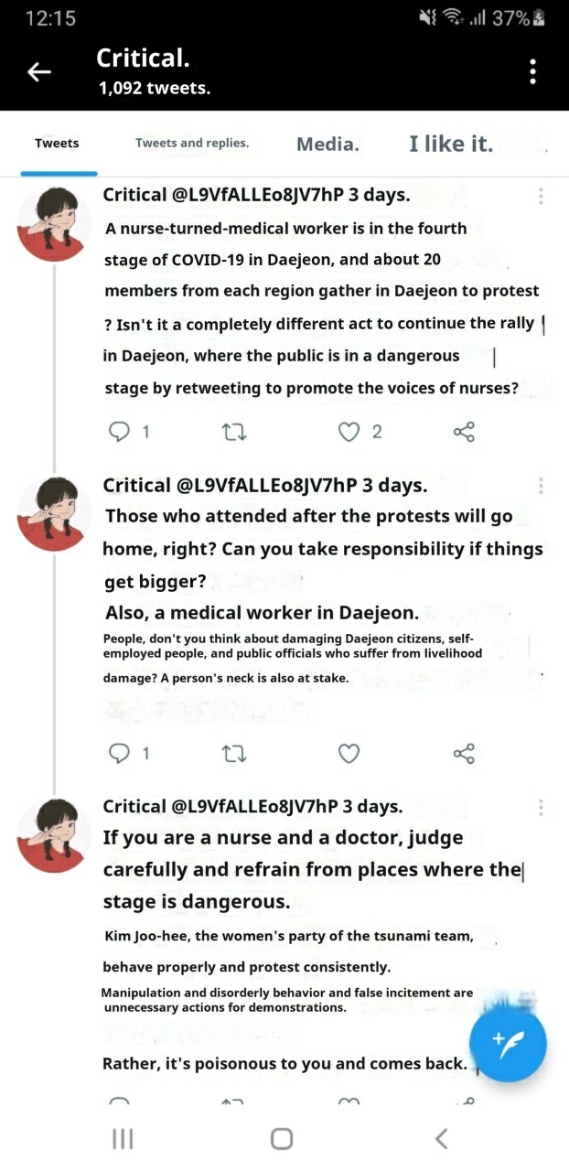Retweet the first tweet

click(235, 432)
